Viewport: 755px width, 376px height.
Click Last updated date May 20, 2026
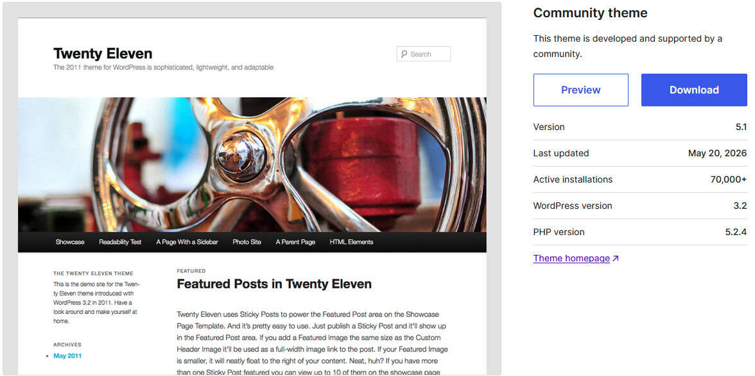coord(718,153)
